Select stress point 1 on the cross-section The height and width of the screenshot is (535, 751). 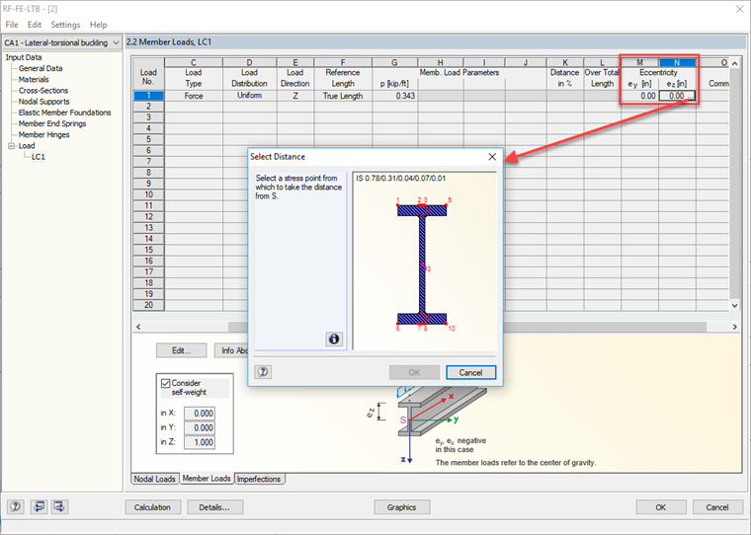(x=398, y=204)
